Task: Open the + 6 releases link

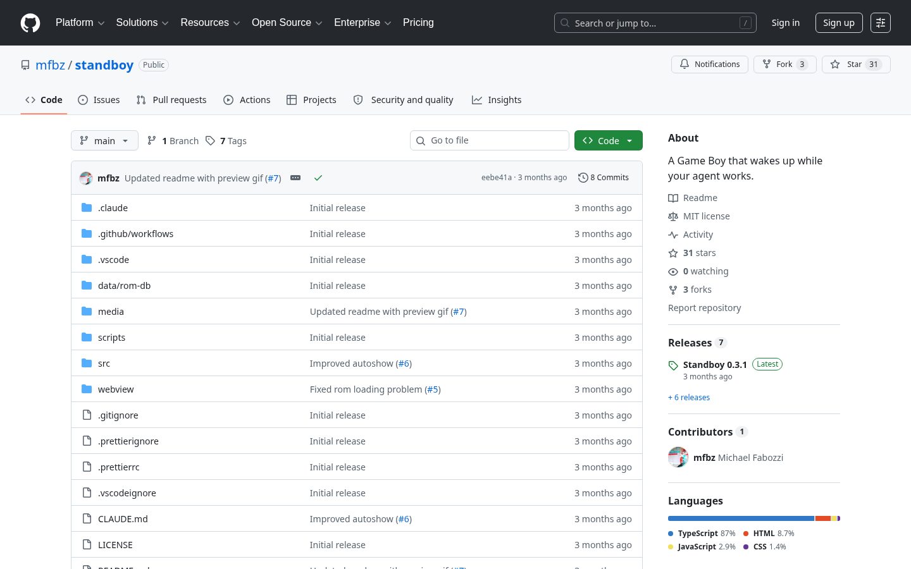Action: coord(689,398)
